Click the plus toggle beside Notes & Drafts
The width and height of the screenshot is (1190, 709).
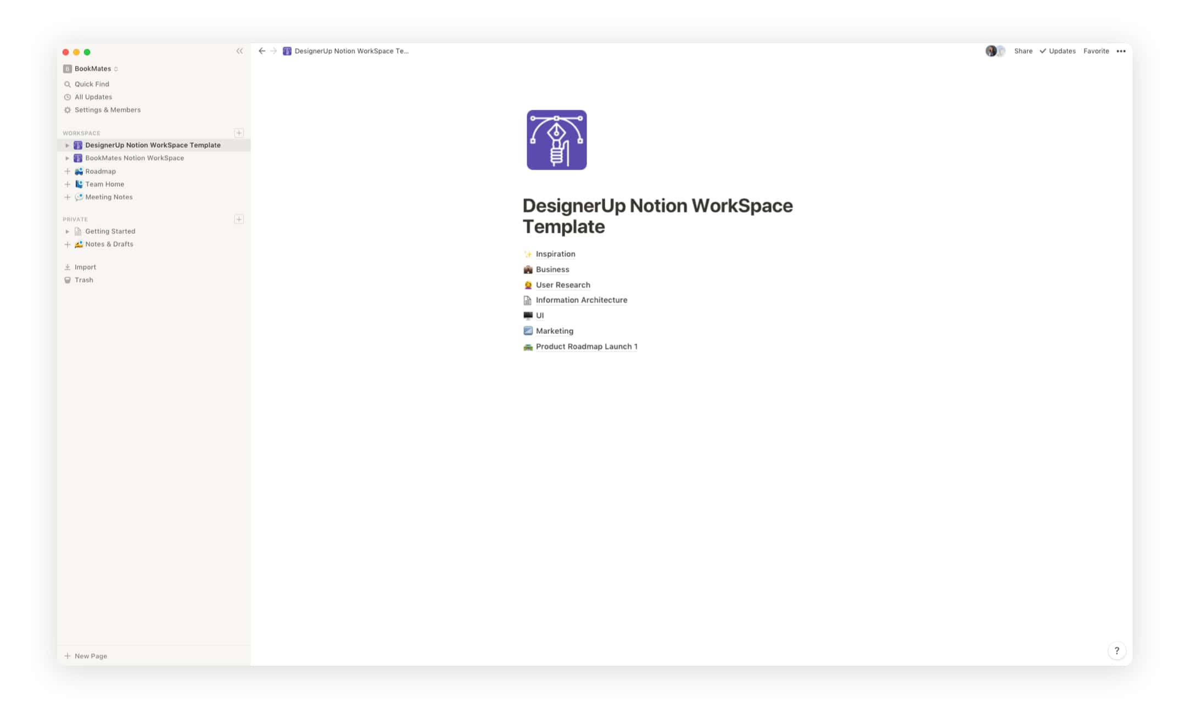(x=67, y=244)
